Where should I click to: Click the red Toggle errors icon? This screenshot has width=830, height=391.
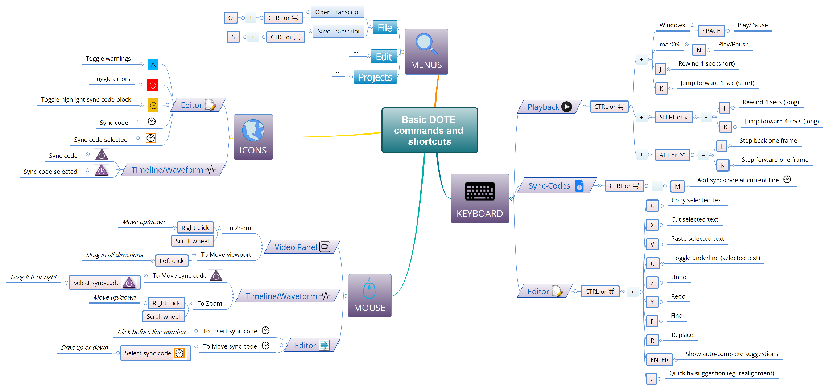[153, 85]
